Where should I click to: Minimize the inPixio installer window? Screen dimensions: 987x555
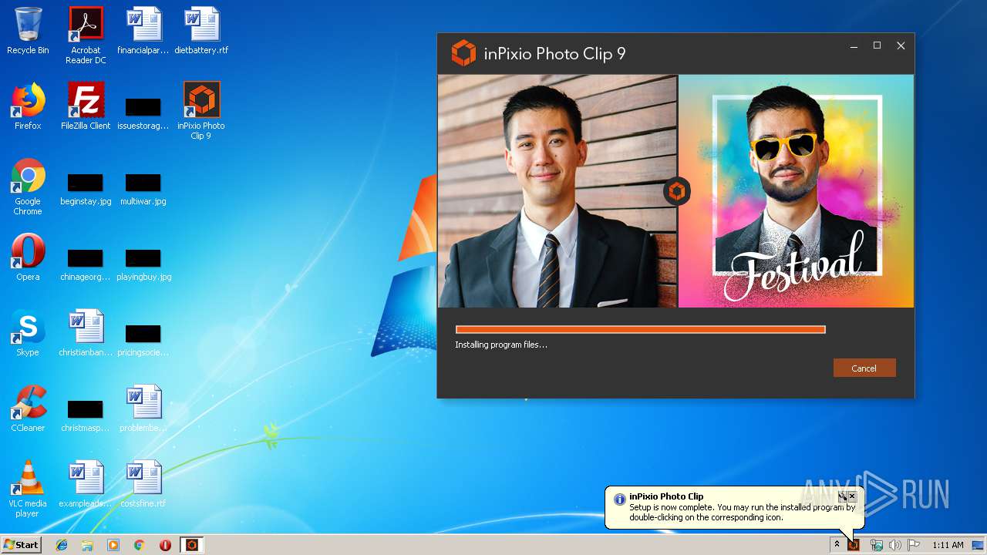point(854,46)
